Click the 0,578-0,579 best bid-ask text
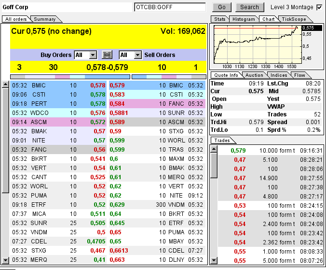This screenshot has height=270, width=326. (x=107, y=67)
